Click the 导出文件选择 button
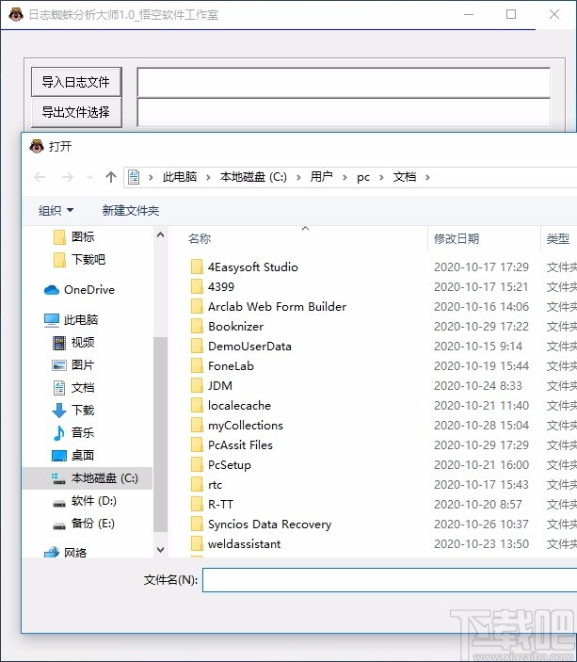 (76, 112)
